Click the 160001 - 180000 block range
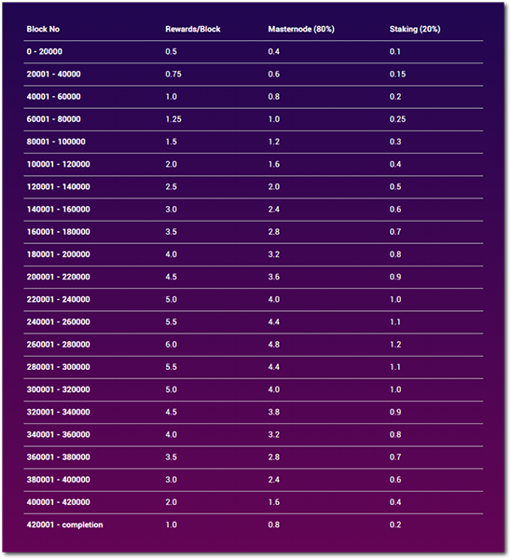This screenshot has width=511, height=559. coord(58,232)
